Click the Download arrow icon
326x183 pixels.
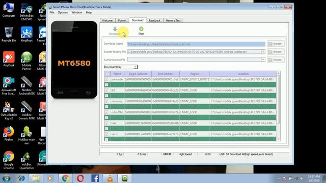(115, 29)
